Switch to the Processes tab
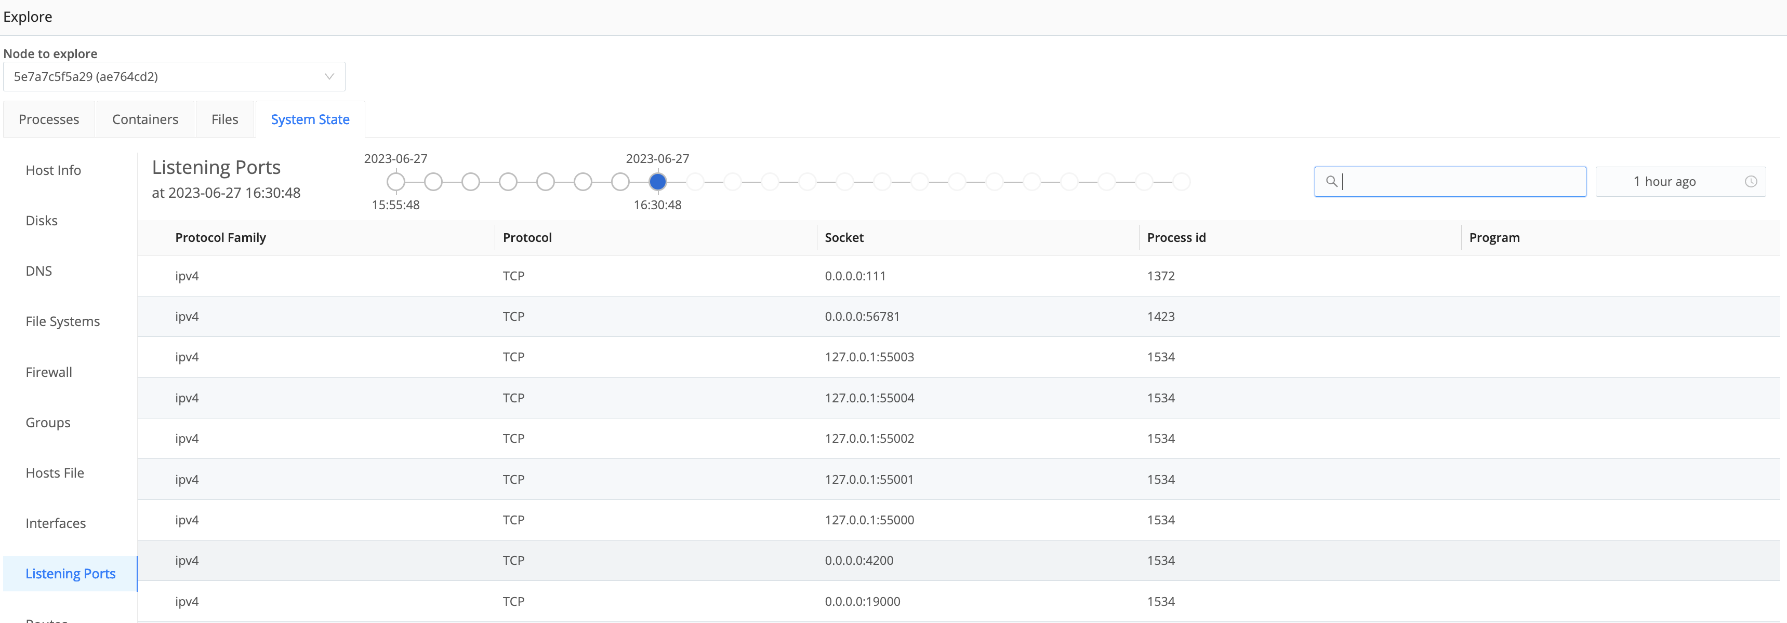This screenshot has height=623, width=1787. coord(48,119)
